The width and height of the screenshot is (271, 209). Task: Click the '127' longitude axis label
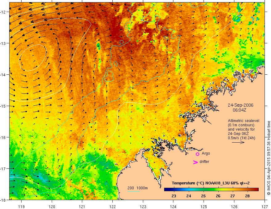265,207
